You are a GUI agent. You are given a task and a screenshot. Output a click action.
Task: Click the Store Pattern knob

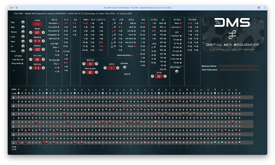176,71
